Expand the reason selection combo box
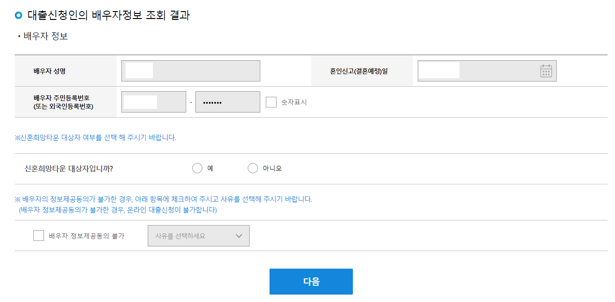The height and width of the screenshot is (302, 615). [x=199, y=235]
